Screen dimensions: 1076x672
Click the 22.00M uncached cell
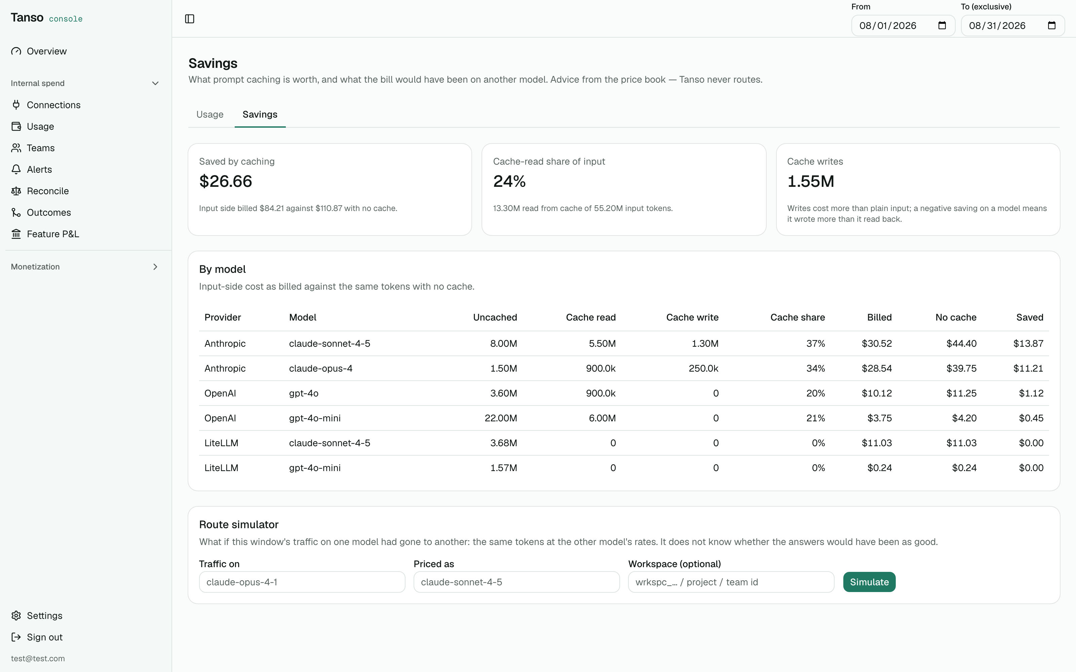click(501, 418)
